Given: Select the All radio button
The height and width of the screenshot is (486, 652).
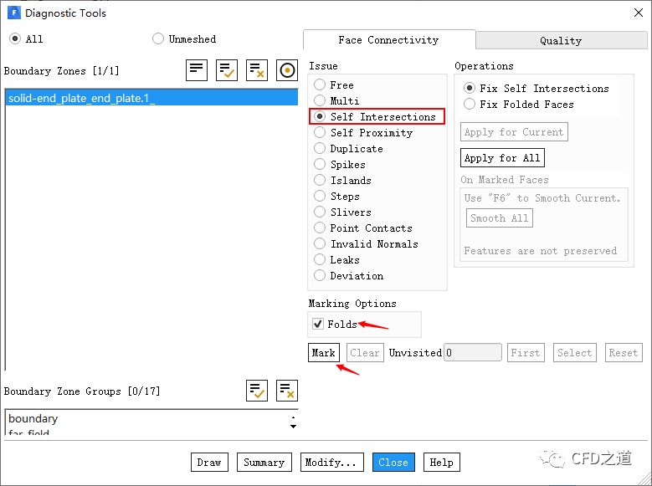Looking at the screenshot, I should tap(15, 39).
